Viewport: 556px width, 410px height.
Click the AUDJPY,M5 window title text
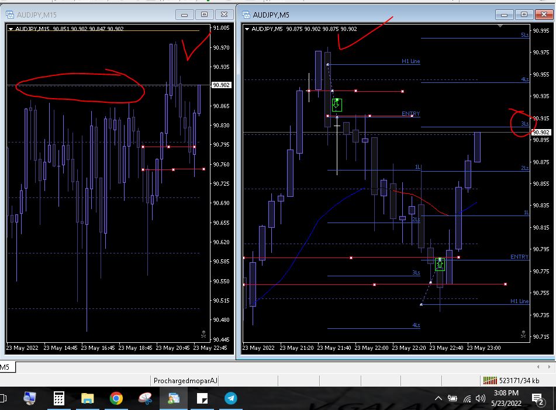pos(271,15)
